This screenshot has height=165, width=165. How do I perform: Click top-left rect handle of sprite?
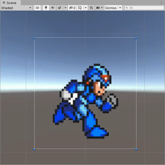point(34,38)
